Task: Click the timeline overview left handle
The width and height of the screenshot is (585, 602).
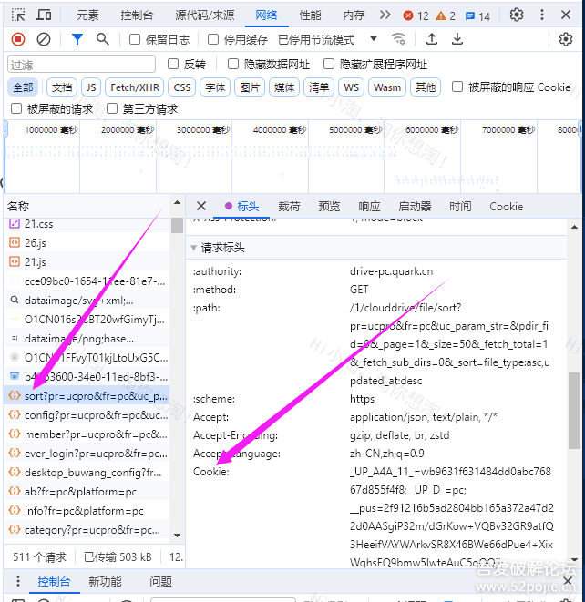Action: (5, 128)
